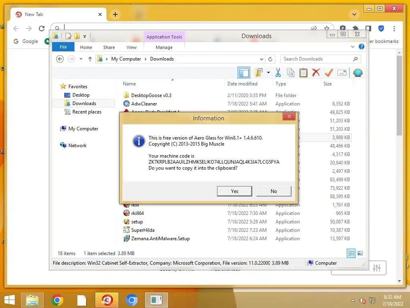The height and width of the screenshot is (308, 410).
Task: Select Downloads in navigation pane
Action: coord(84,103)
